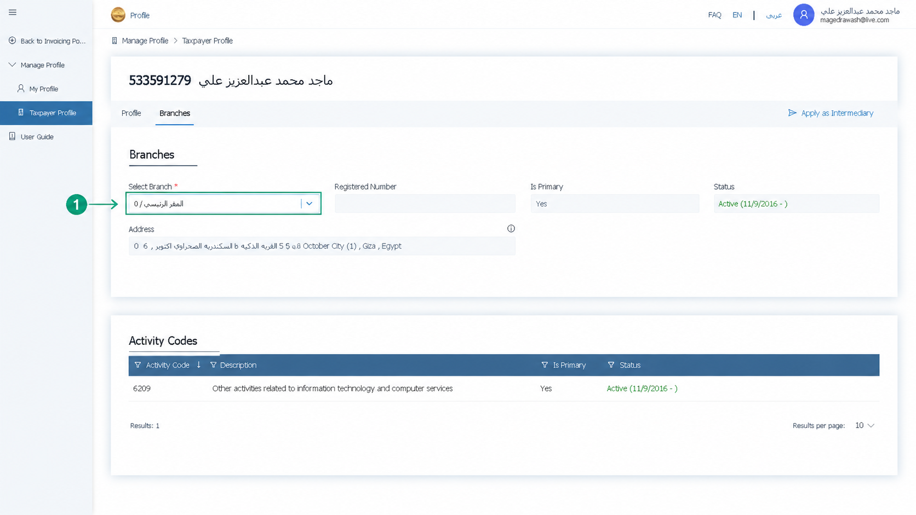Click the portal logo beside Profile
Screen dimensions: 916x515
[118, 15]
